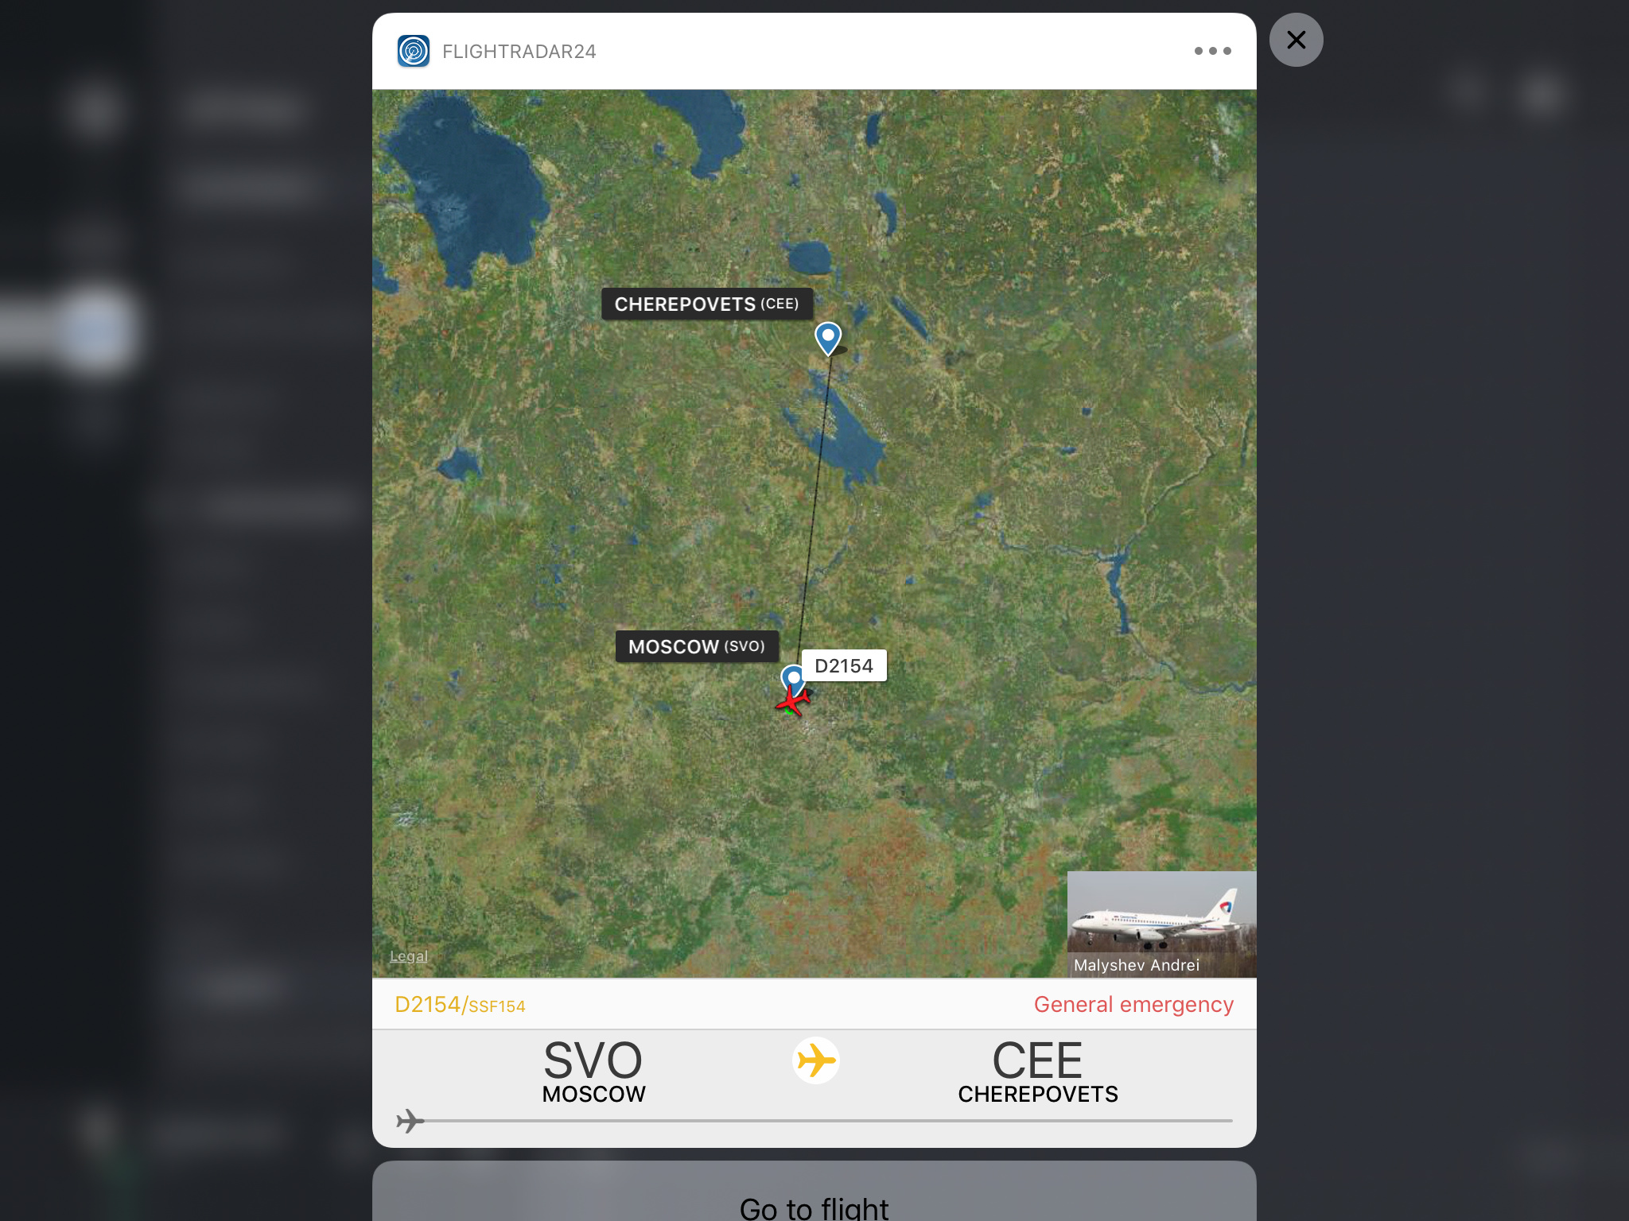Tap the yellow airplane route icon
The image size is (1629, 1221).
[x=815, y=1060]
